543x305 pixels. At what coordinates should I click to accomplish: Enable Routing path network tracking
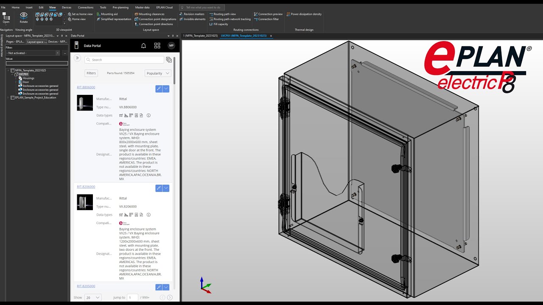[x=230, y=19]
